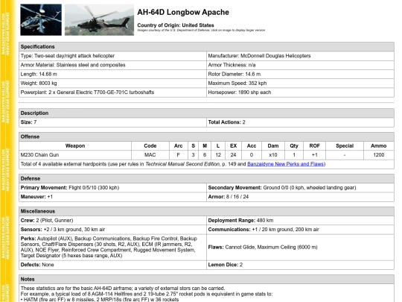This screenshot has width=402, height=302.
Task: Click the Description section header
Action: pyautogui.click(x=206, y=113)
